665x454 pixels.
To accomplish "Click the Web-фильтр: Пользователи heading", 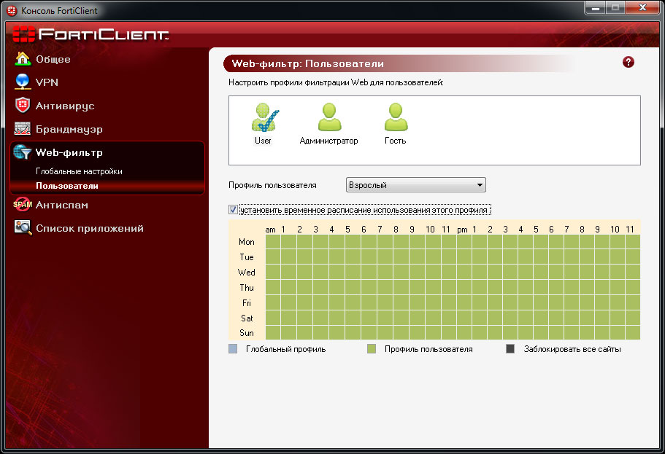I will point(308,63).
